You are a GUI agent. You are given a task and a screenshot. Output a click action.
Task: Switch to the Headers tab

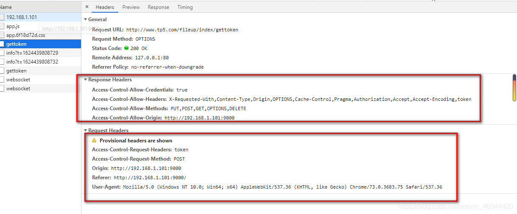pos(105,7)
